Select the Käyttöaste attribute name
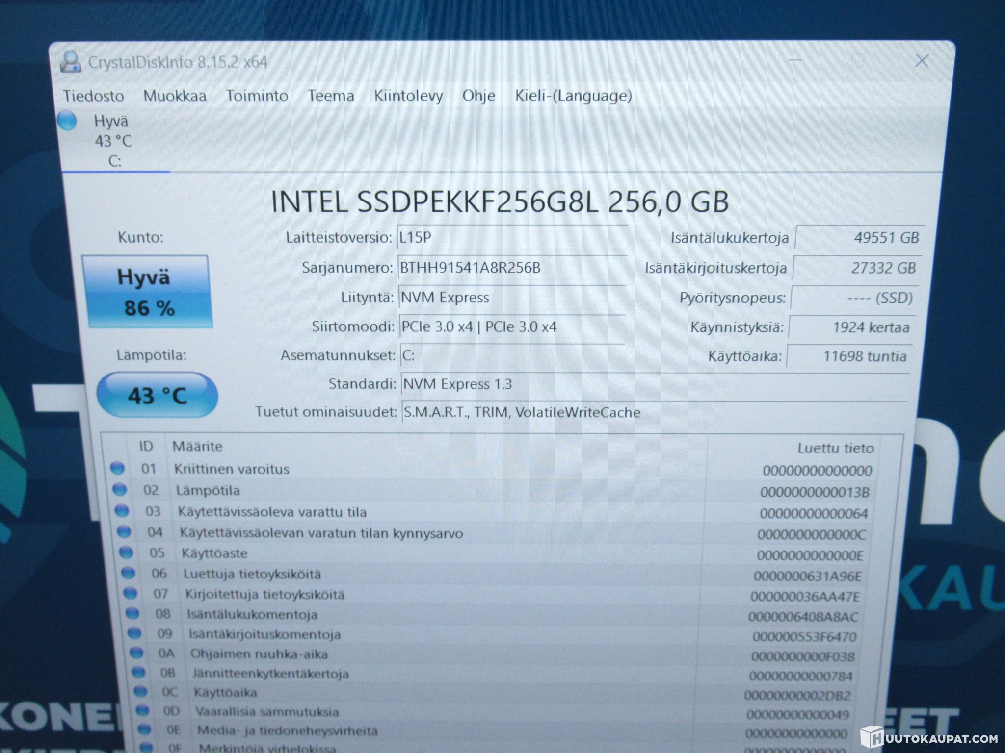The width and height of the screenshot is (1005, 753). click(x=214, y=553)
